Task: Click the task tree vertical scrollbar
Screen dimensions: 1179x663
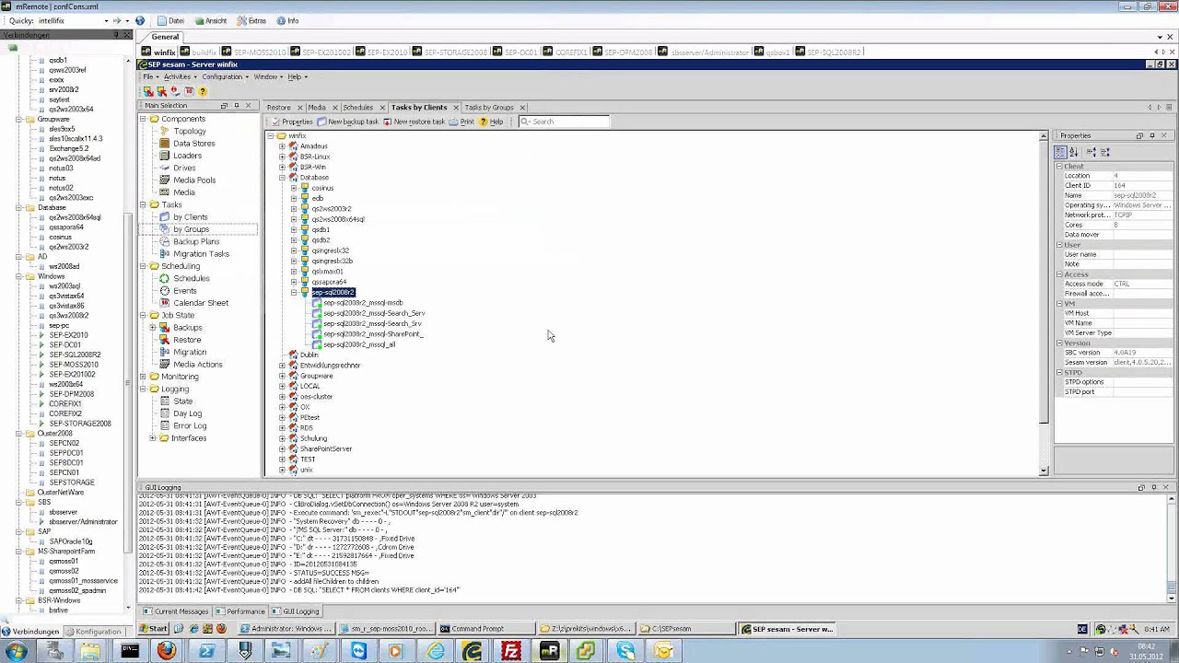Action: click(x=1044, y=304)
